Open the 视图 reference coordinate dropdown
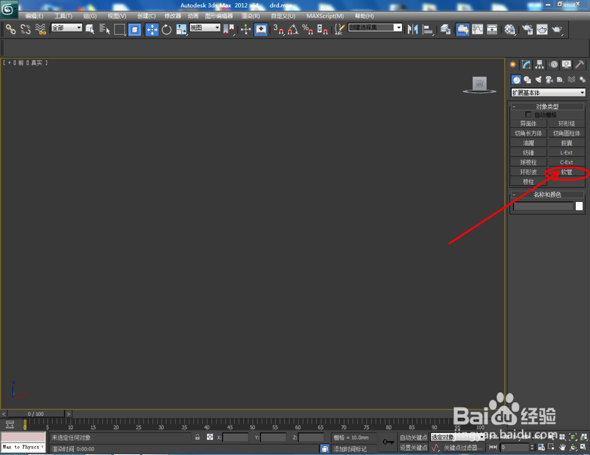 pyautogui.click(x=205, y=28)
